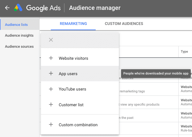Open Audience insights from the sidebar
192x137 pixels.
19,35
